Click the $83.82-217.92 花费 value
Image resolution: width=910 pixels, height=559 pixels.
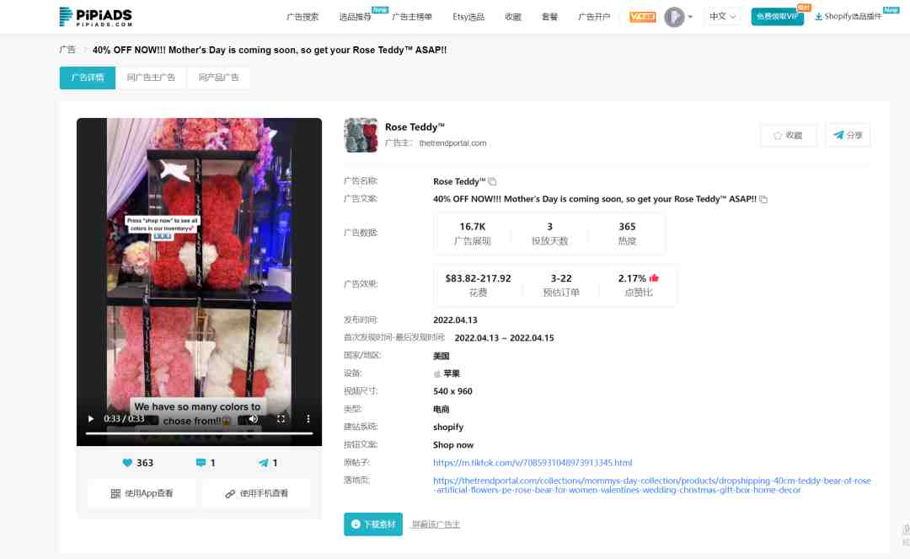(x=479, y=278)
